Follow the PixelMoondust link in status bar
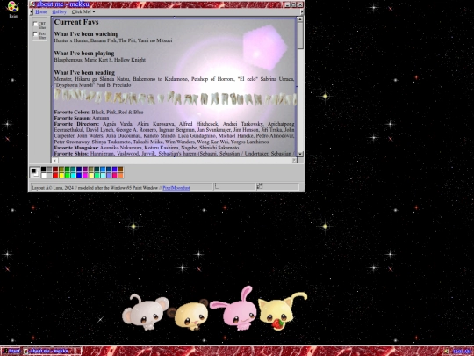The width and height of the screenshot is (474, 356). (176, 188)
